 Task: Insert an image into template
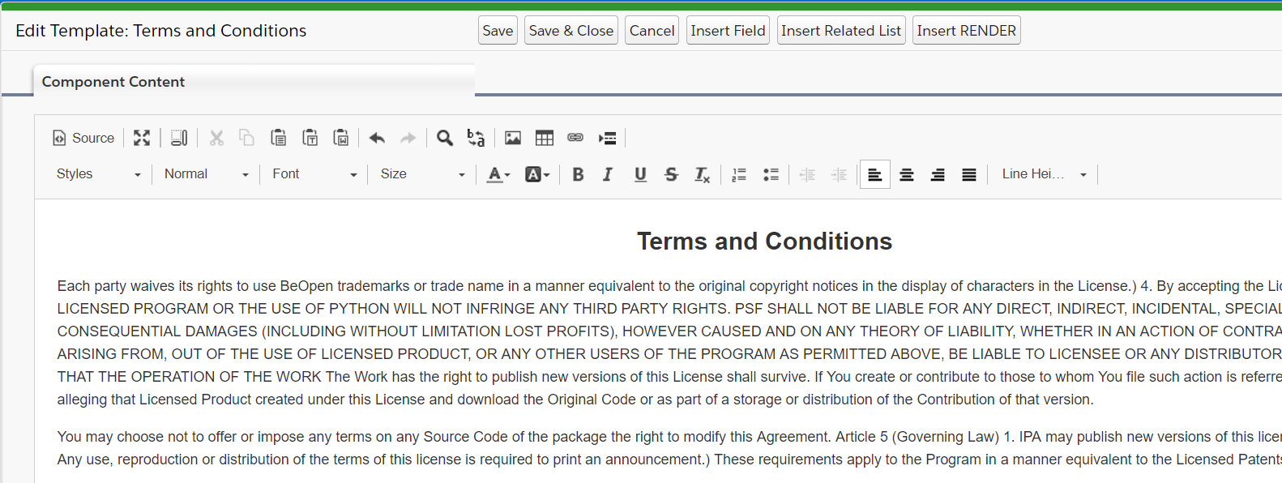pos(513,139)
